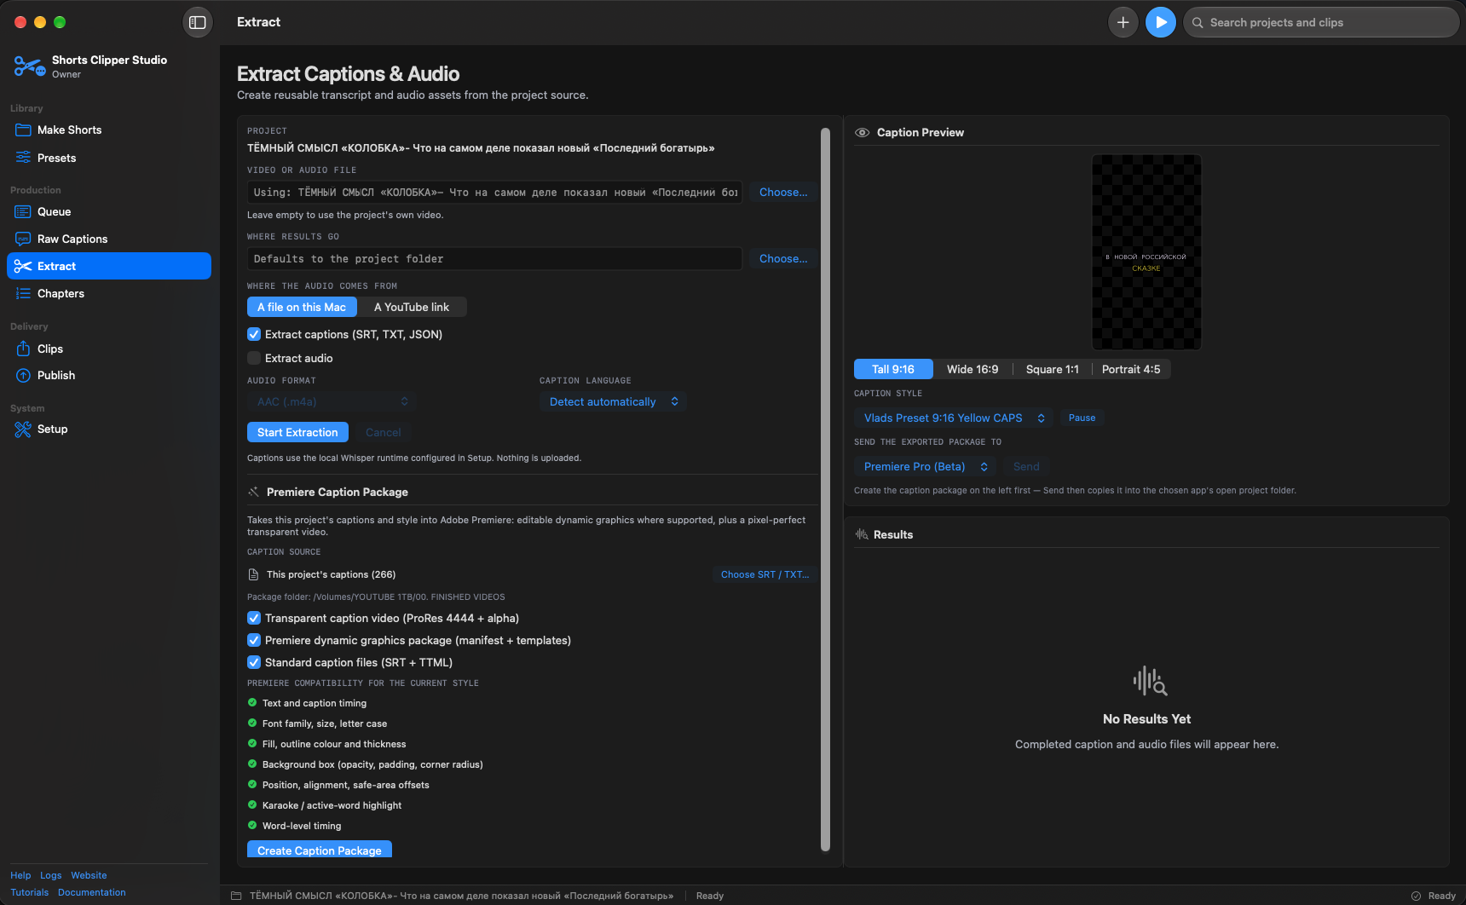The width and height of the screenshot is (1466, 905).
Task: Open the Premiere Pro (Beta) destination dropdown
Action: tap(925, 467)
